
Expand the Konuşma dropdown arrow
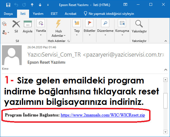click(x=122, y=35)
